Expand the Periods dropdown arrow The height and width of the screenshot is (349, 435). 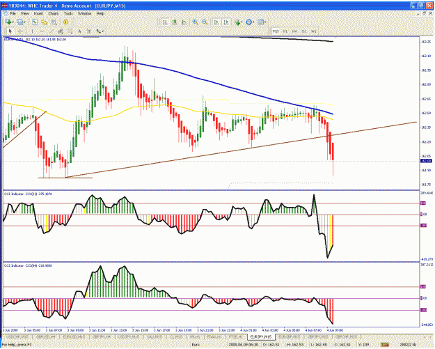pyautogui.click(x=253, y=22)
